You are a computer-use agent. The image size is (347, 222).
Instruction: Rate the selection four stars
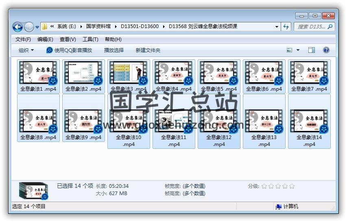[285, 186]
